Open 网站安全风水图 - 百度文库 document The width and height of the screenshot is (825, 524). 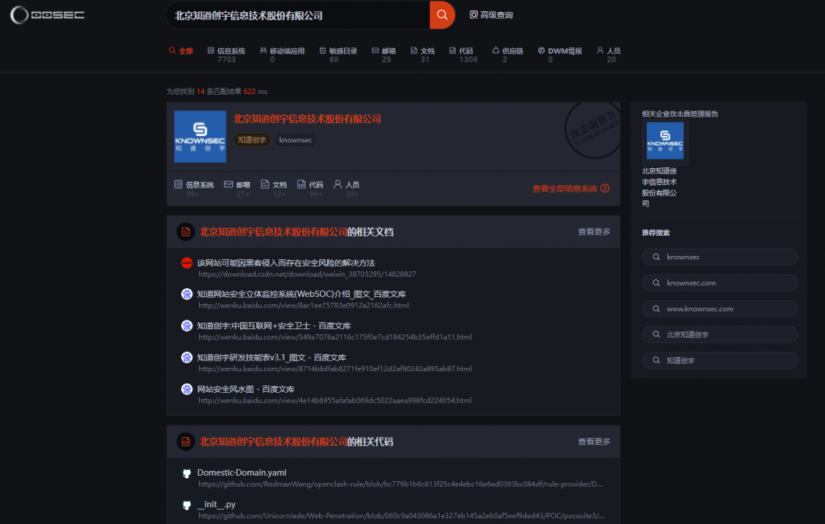[x=246, y=389]
